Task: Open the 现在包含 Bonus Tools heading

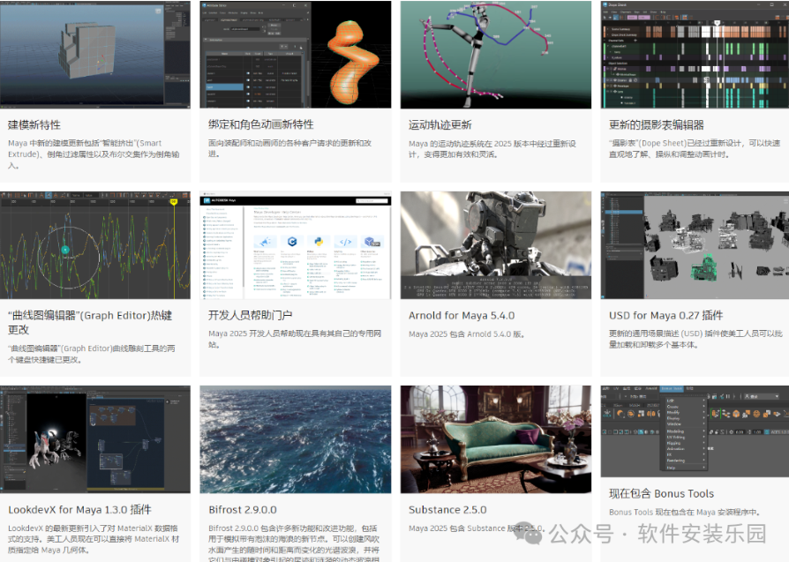Action: tap(661, 493)
